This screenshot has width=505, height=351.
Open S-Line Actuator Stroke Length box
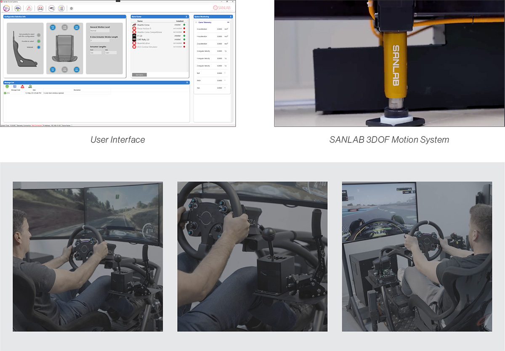100,41
